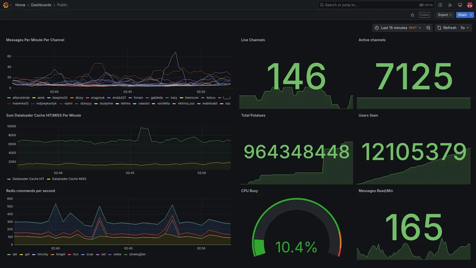Click the Grafana logo icon

coord(6,5)
